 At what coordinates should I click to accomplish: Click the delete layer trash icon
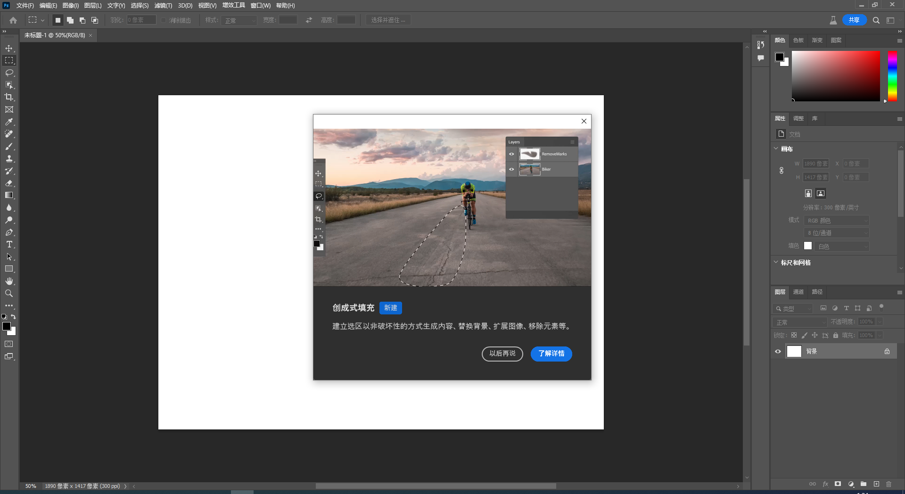pos(889,484)
